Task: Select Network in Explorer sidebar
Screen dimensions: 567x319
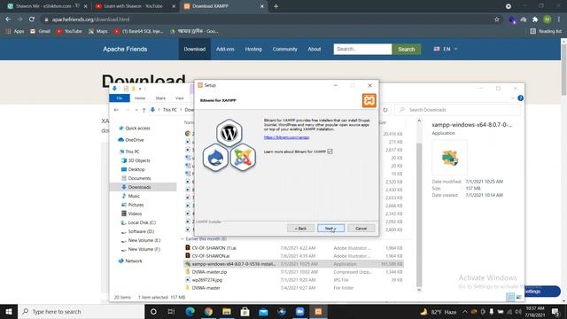Action: pyautogui.click(x=134, y=261)
